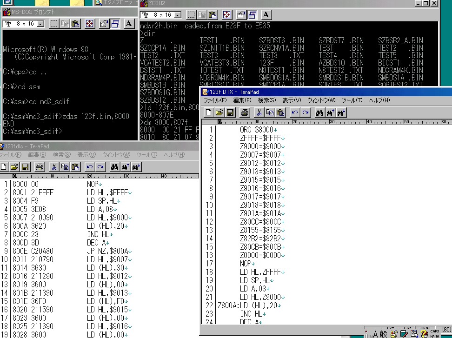The height and width of the screenshot is (338, 452).
Task: Open 表示(V) menu in 123F.DTX TeraPad
Action: click(x=292, y=100)
